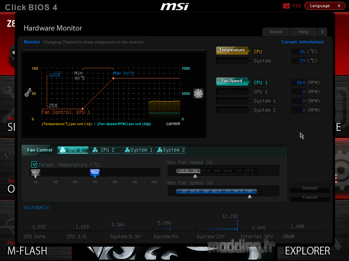Select the System 1 fan control tab
The image size is (349, 261).
pos(137,150)
